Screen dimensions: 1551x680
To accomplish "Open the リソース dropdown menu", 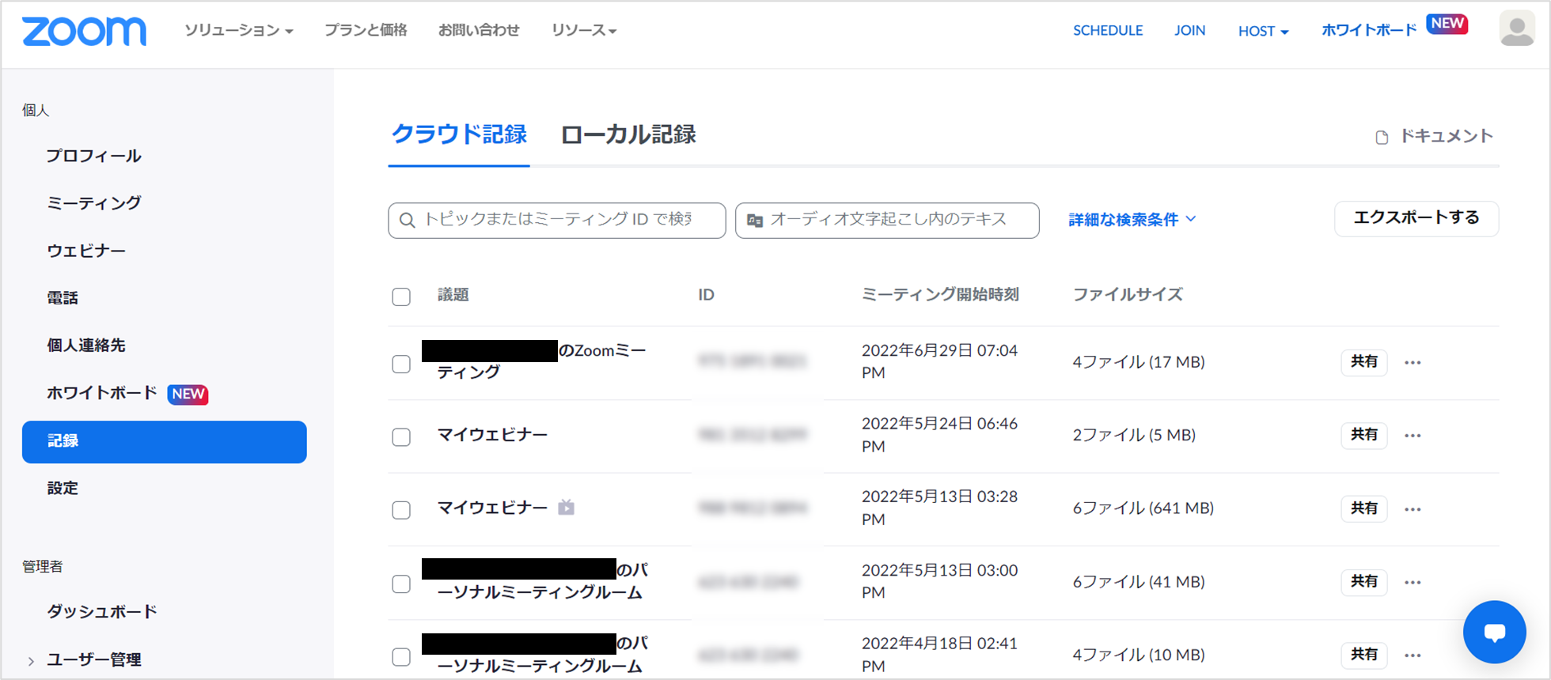I will click(x=584, y=30).
